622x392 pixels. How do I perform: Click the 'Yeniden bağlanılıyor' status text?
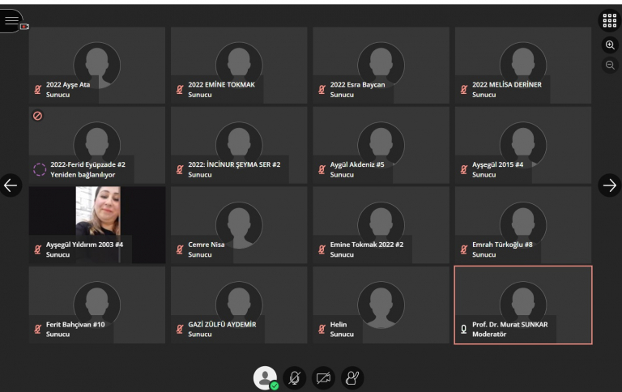click(x=83, y=175)
